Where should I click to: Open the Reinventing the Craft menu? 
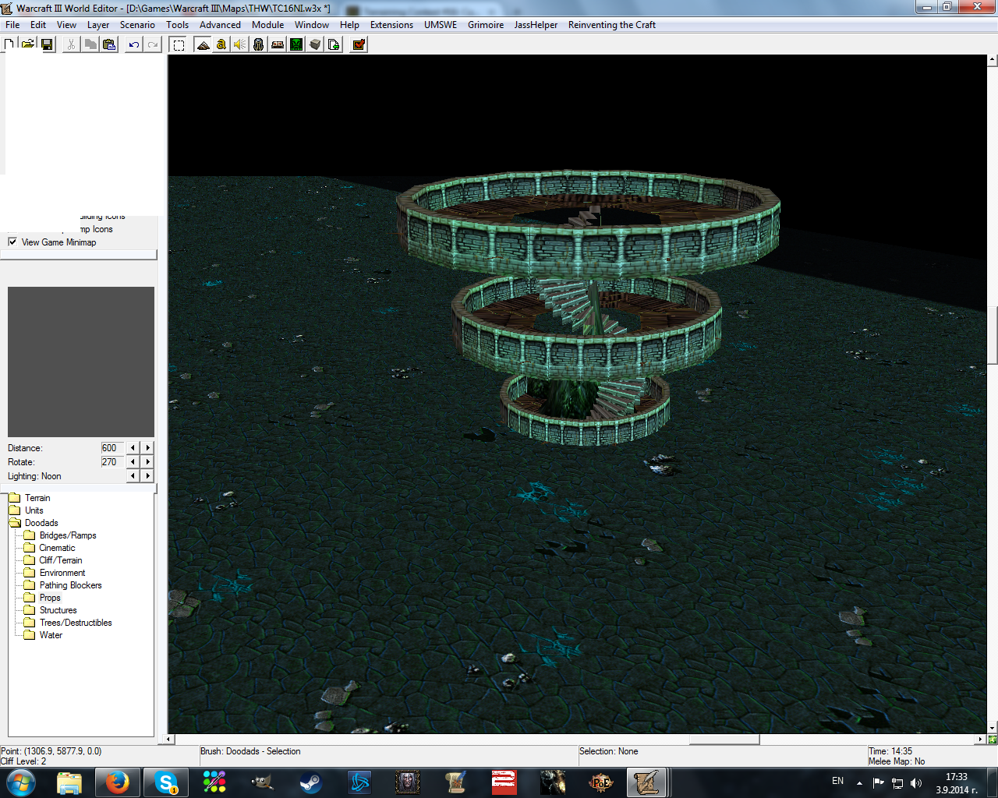612,25
